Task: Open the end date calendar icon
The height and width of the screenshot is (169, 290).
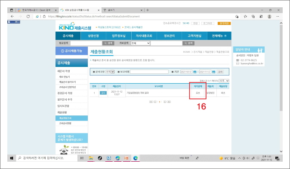Action: (x=213, y=72)
